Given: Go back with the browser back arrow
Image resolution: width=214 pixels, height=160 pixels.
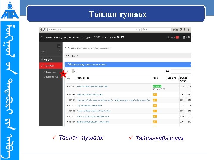Looking at the screenshot, I should point(41,29).
